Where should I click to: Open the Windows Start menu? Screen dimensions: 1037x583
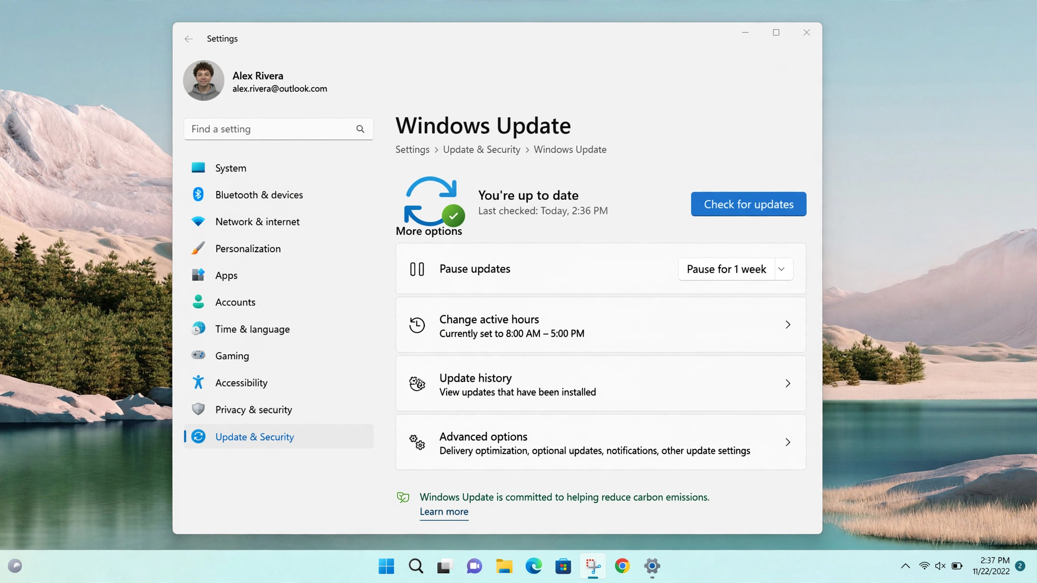[386, 566]
